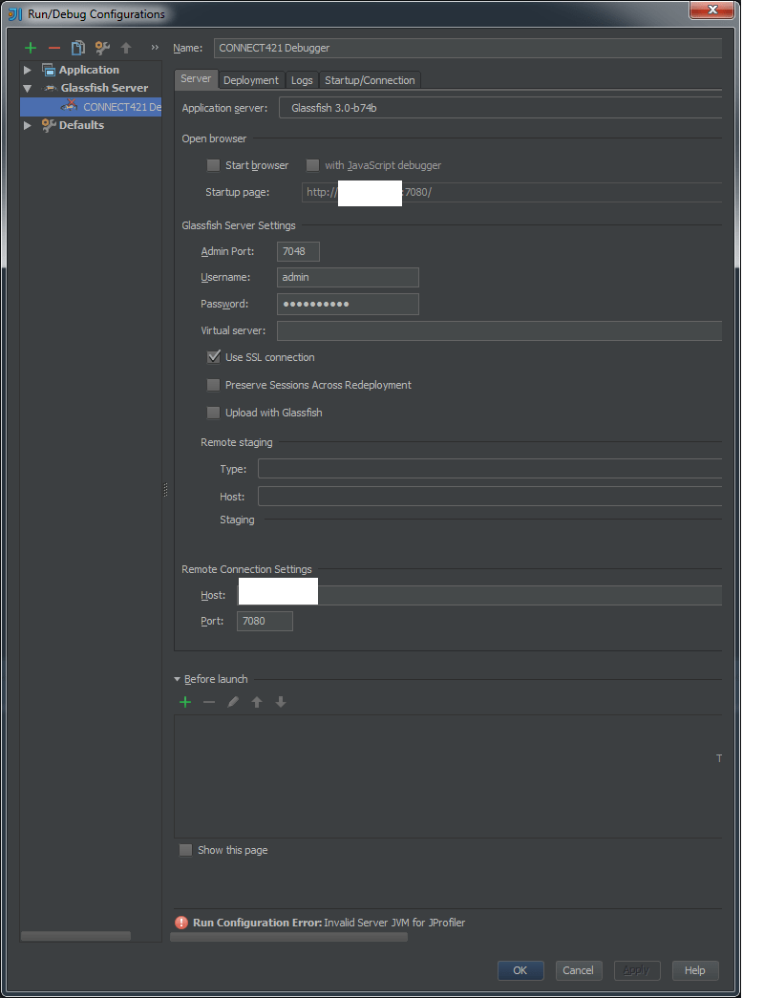The image size is (764, 998).
Task: Move a Before launch task down
Action: click(x=280, y=702)
